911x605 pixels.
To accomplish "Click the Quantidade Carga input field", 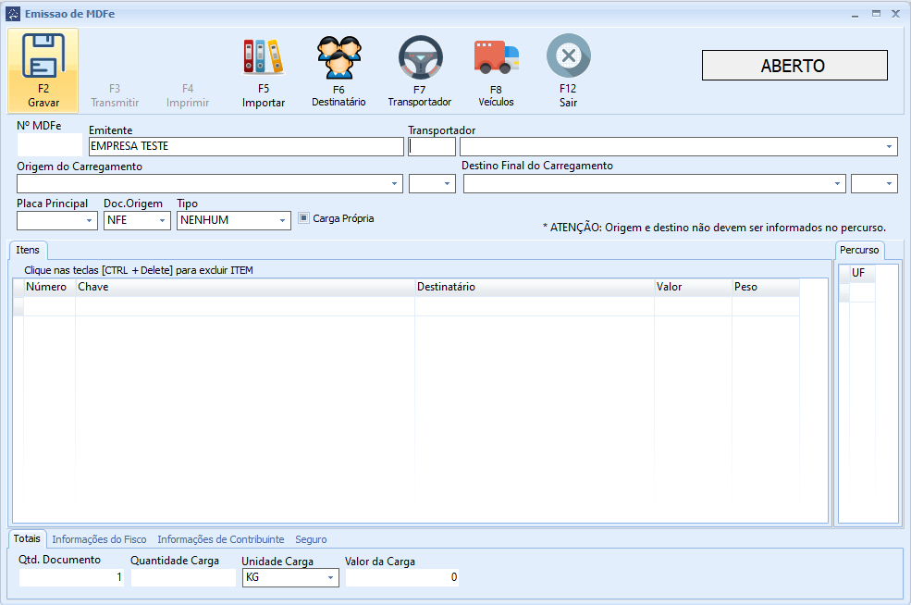I will (182, 577).
